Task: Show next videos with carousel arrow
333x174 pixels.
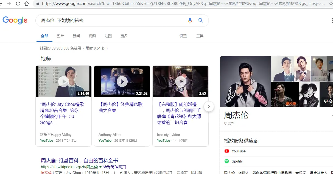Action: tap(209, 106)
